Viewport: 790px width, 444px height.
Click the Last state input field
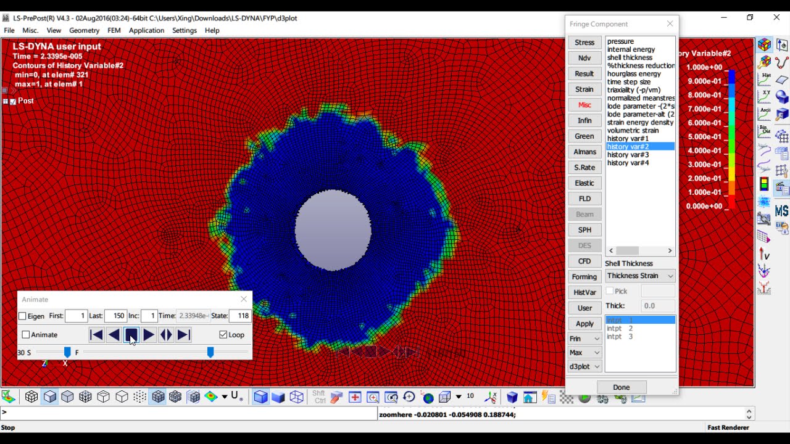click(x=115, y=316)
